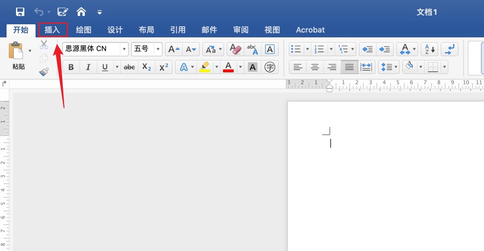This screenshot has height=251, width=484.
Task: Apply the yellow text highlight color
Action: pos(205,67)
